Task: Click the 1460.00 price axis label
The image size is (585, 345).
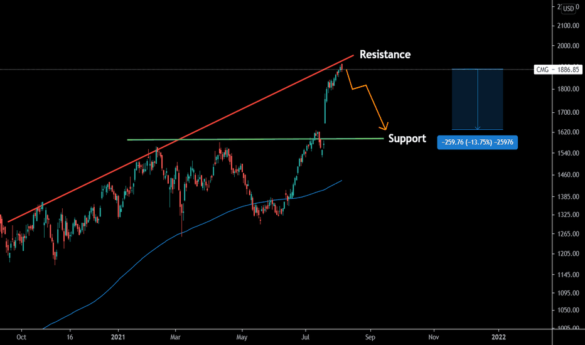Action: pyautogui.click(x=568, y=175)
